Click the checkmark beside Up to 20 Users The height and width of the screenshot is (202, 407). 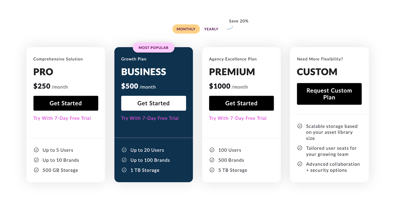click(124, 150)
